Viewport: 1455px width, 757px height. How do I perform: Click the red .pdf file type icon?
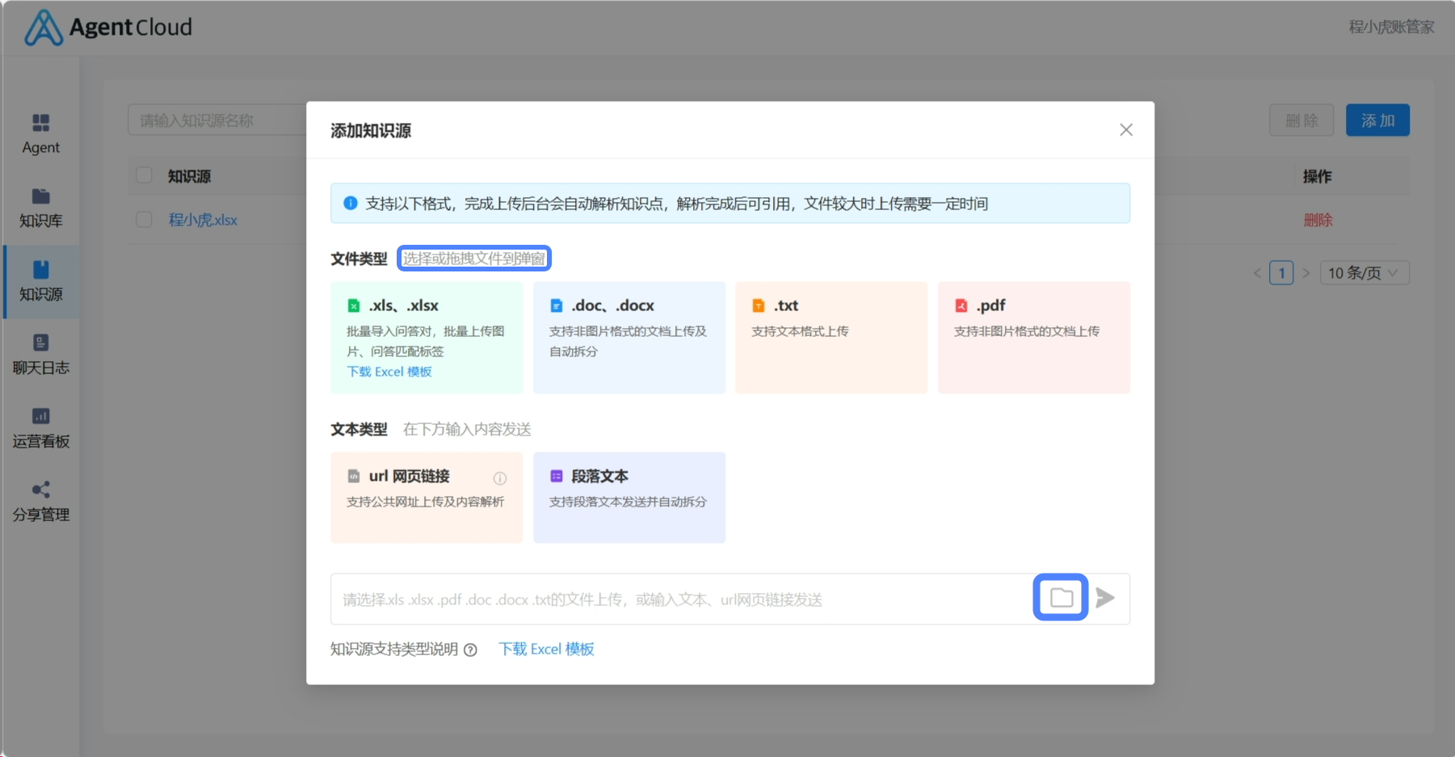point(961,305)
